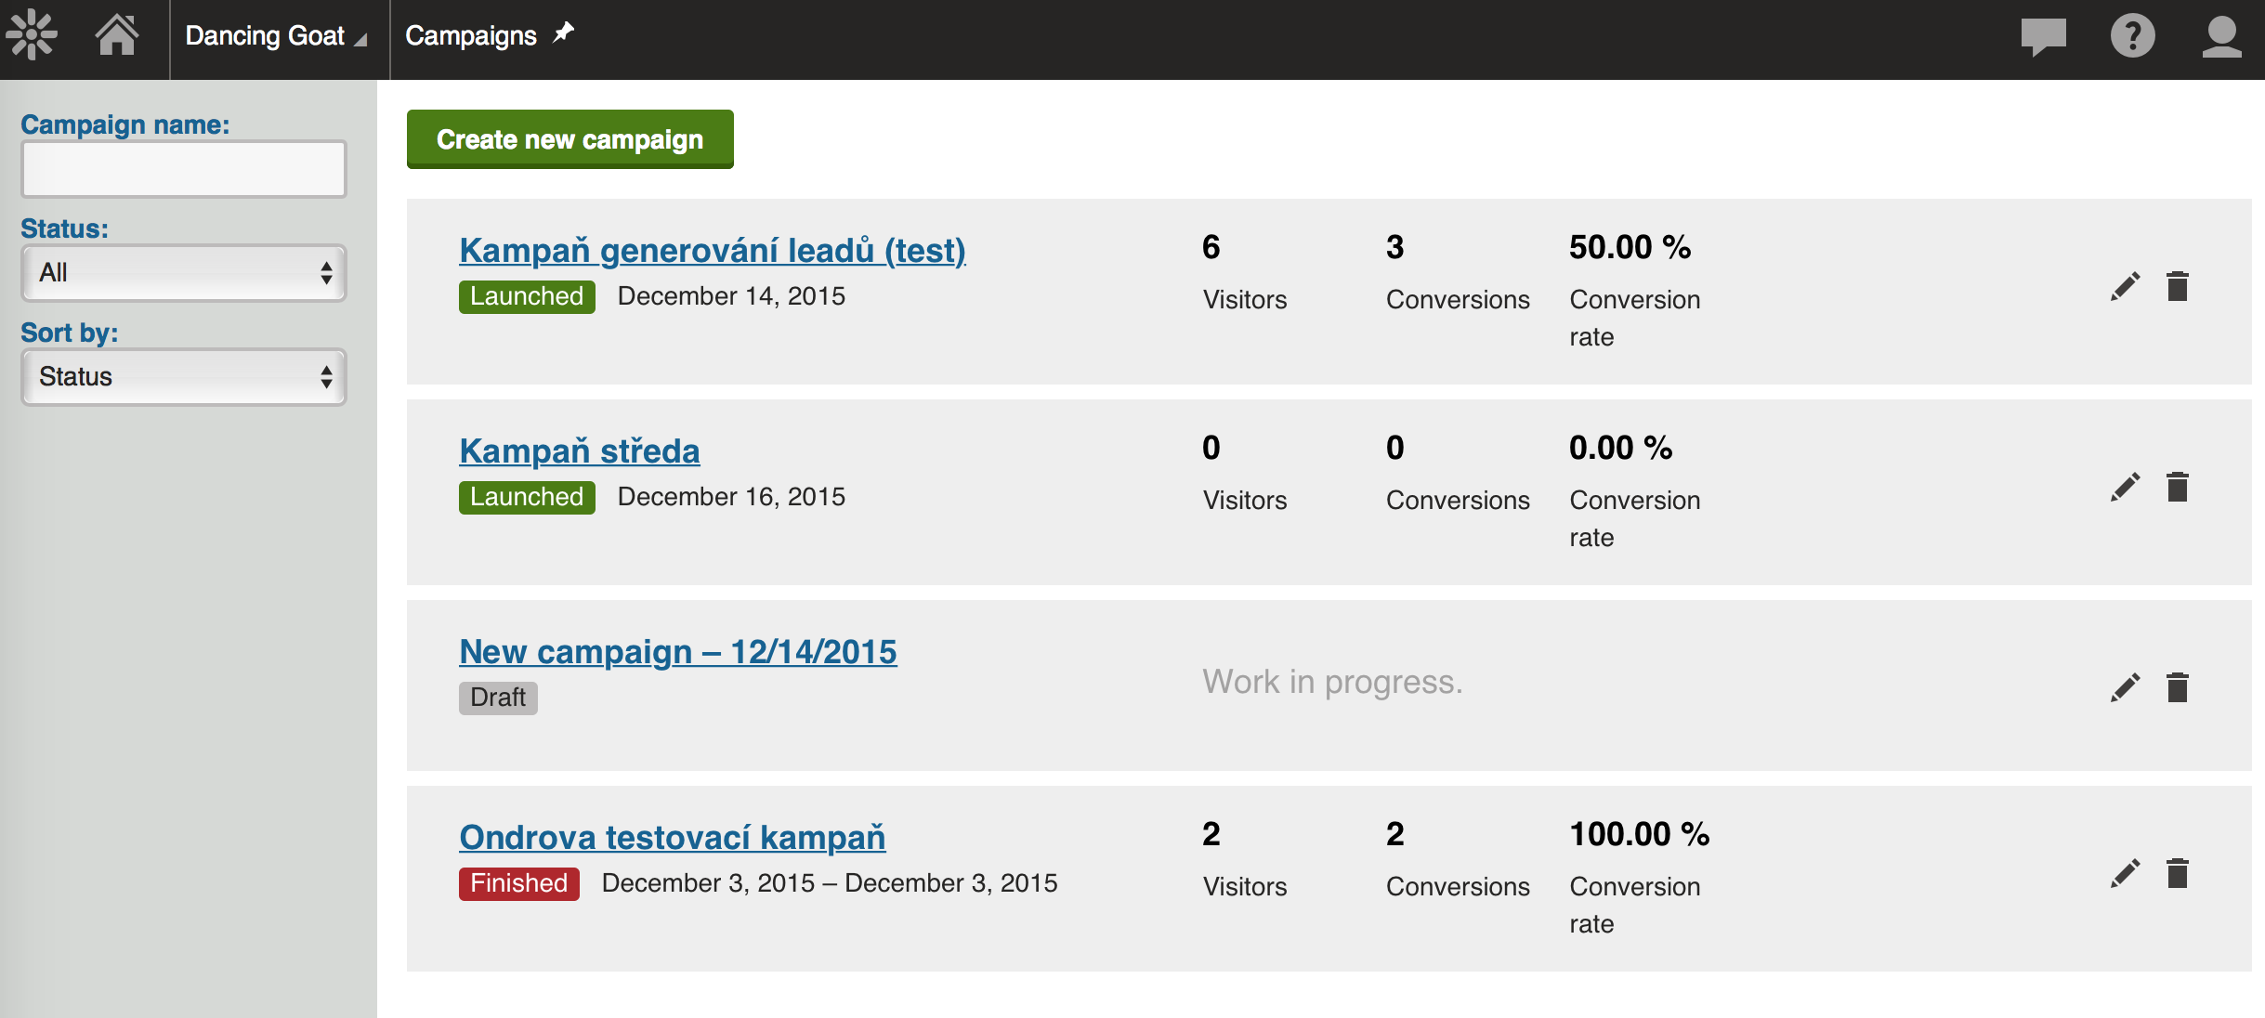The width and height of the screenshot is (2265, 1018).
Task: Edit Kampaň generování leadů campaign
Action: click(x=2125, y=287)
